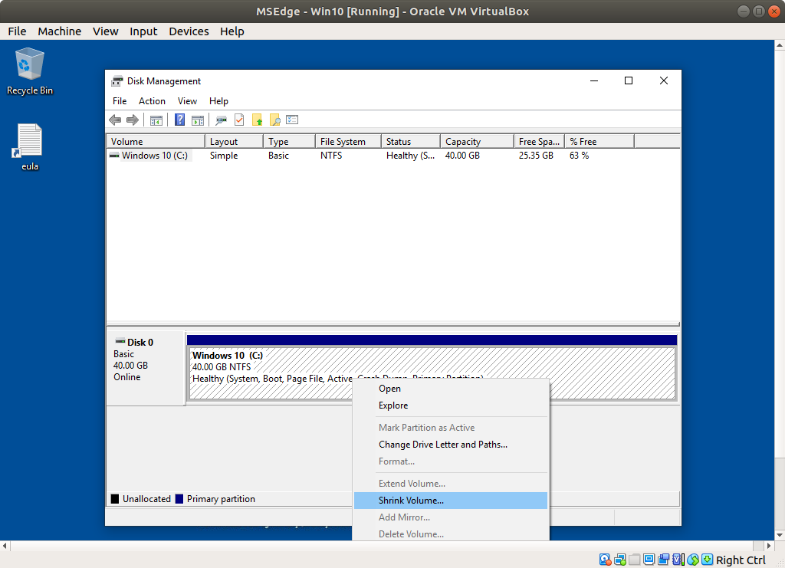Click the VM horizontal scrollbar right arrow
Image resolution: width=785 pixels, height=568 pixels.
pyautogui.click(x=769, y=546)
